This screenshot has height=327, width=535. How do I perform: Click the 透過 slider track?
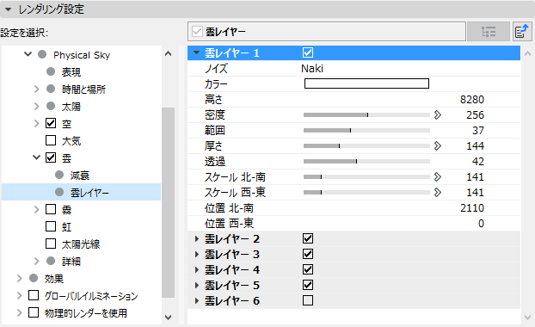(366, 162)
